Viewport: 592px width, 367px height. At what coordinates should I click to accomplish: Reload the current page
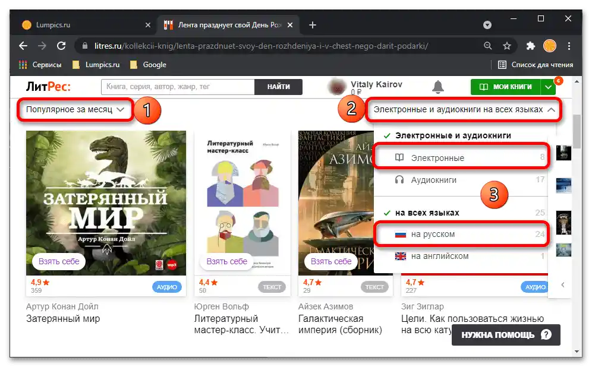click(61, 46)
